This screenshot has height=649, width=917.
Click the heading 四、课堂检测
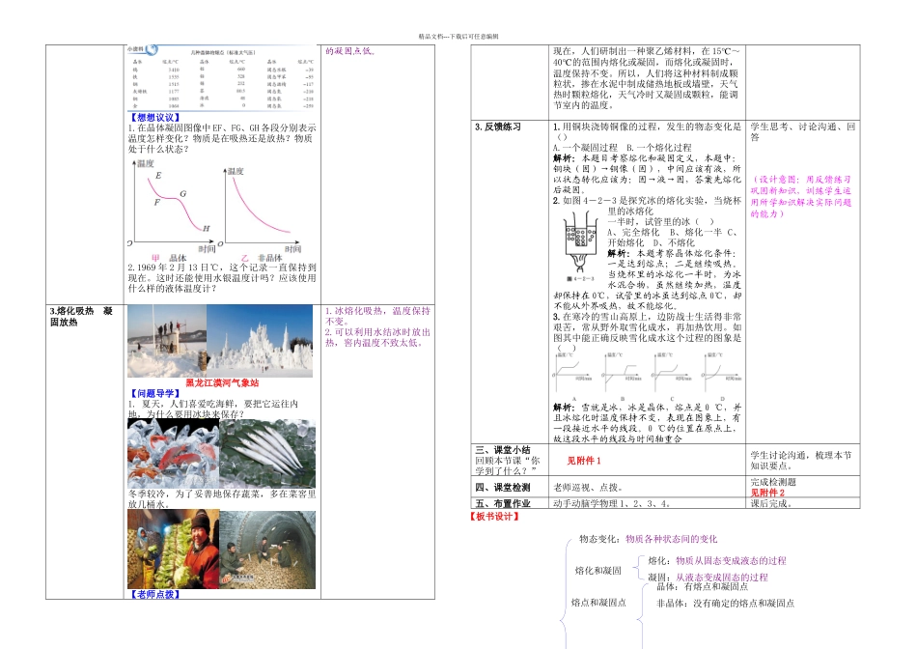(x=502, y=487)
